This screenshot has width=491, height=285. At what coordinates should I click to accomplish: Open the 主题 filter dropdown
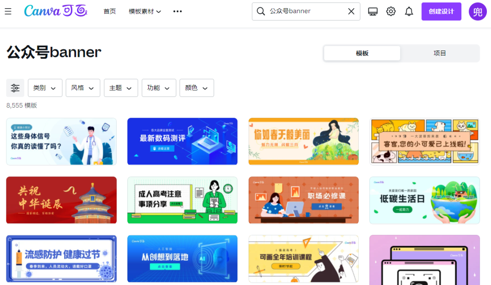click(120, 88)
